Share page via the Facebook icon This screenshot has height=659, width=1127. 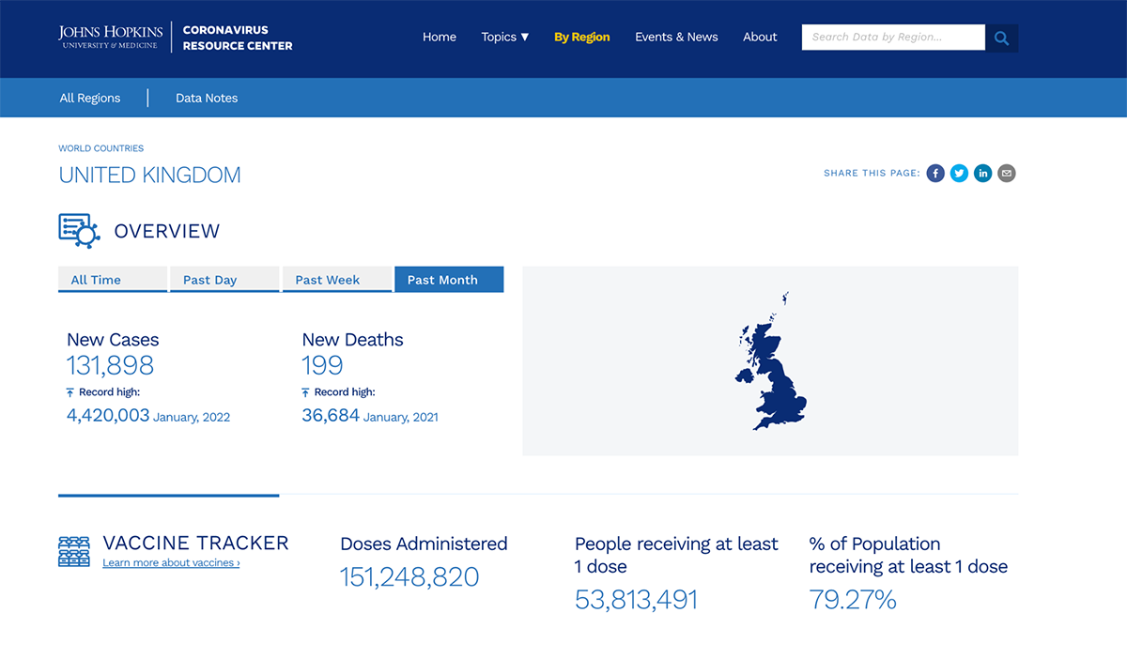[934, 173]
